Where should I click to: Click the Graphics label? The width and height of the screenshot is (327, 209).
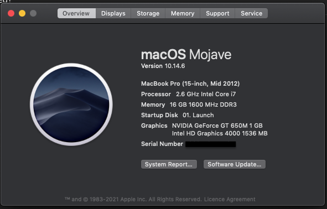[x=154, y=126]
